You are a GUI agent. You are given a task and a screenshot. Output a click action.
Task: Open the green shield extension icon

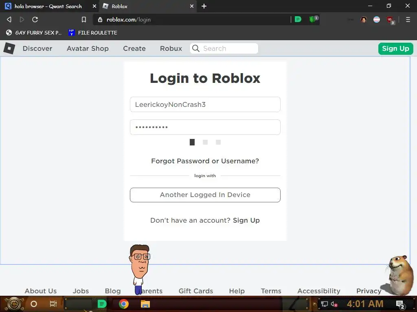click(313, 19)
